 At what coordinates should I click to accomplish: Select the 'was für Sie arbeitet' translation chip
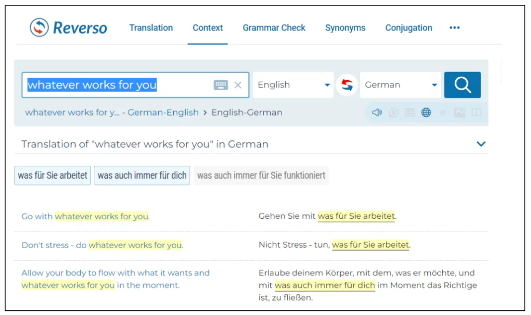[x=52, y=175]
